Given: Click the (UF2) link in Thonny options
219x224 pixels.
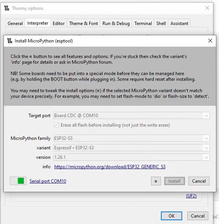Looking at the screenshot, I should click(x=191, y=196).
